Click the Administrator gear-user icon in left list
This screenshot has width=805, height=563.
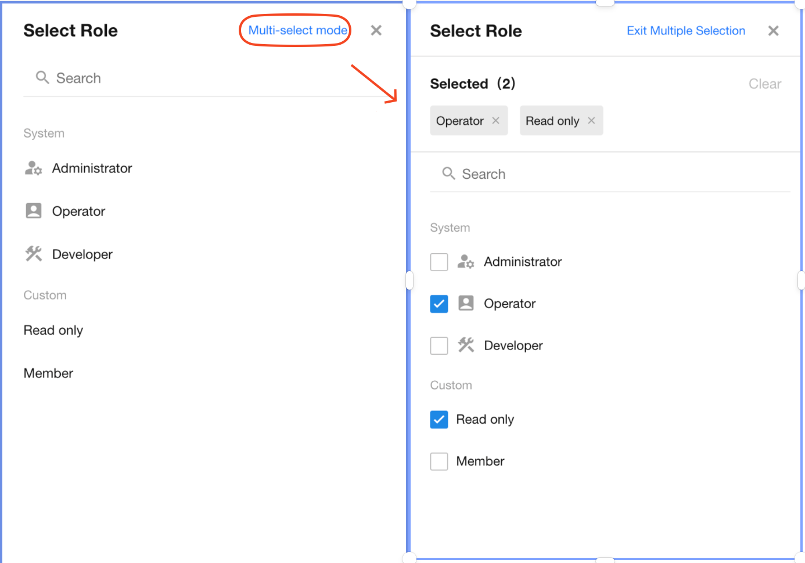pos(33,168)
